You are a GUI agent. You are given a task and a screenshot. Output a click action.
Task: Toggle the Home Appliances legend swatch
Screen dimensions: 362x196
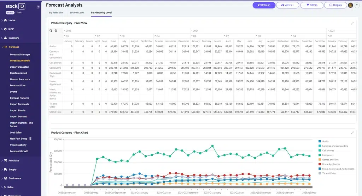[x=320, y=164]
